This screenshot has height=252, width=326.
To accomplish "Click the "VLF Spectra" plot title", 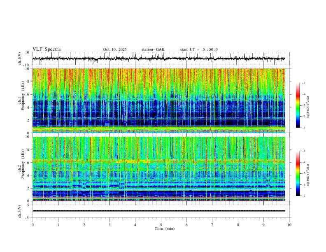I will click(x=47, y=49).
